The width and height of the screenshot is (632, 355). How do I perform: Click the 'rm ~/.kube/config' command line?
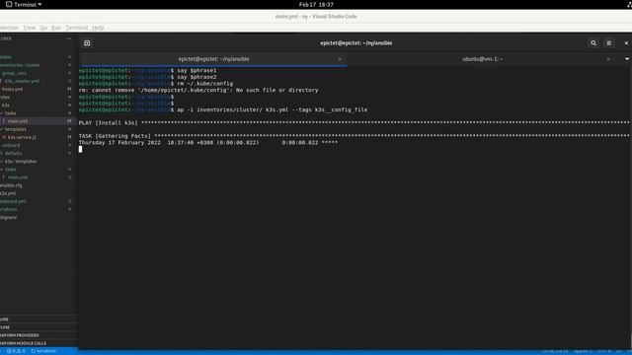(x=205, y=83)
